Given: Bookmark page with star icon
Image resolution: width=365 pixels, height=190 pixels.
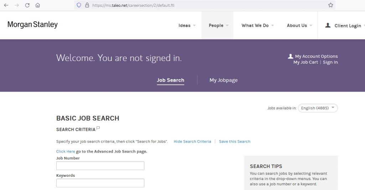Looking at the screenshot, I should point(330,5).
